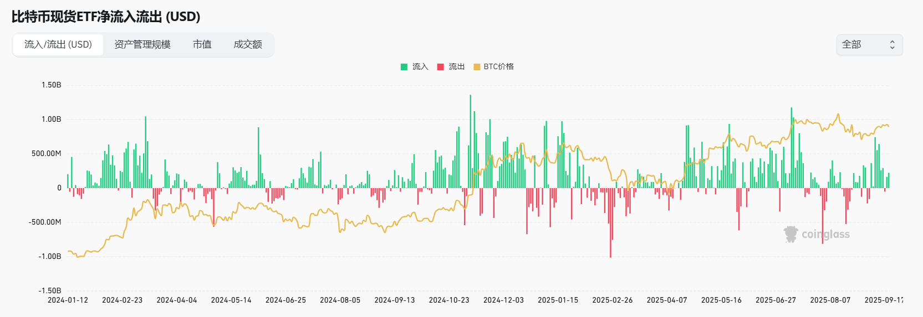Switch to the 资产管理规模 tab

142,45
